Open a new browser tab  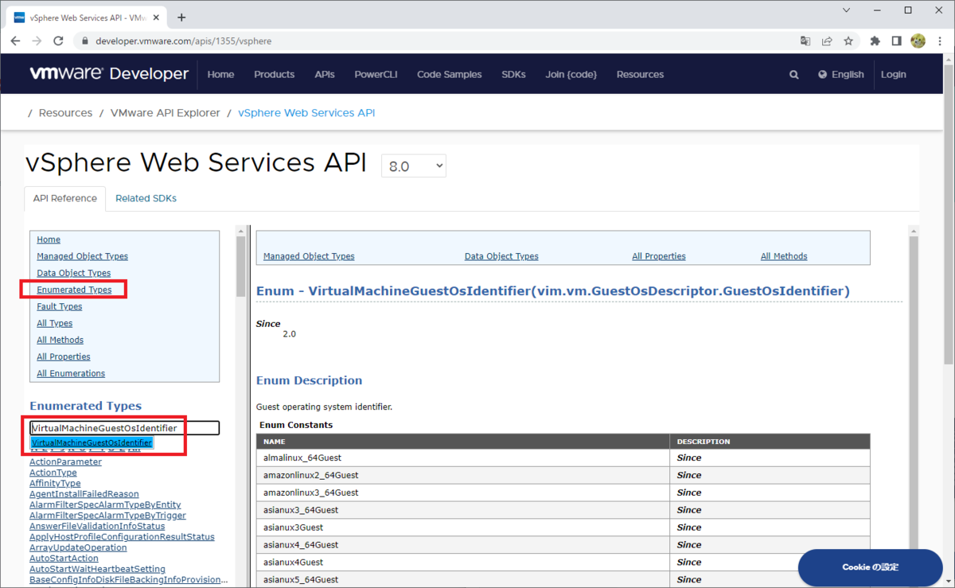(181, 17)
